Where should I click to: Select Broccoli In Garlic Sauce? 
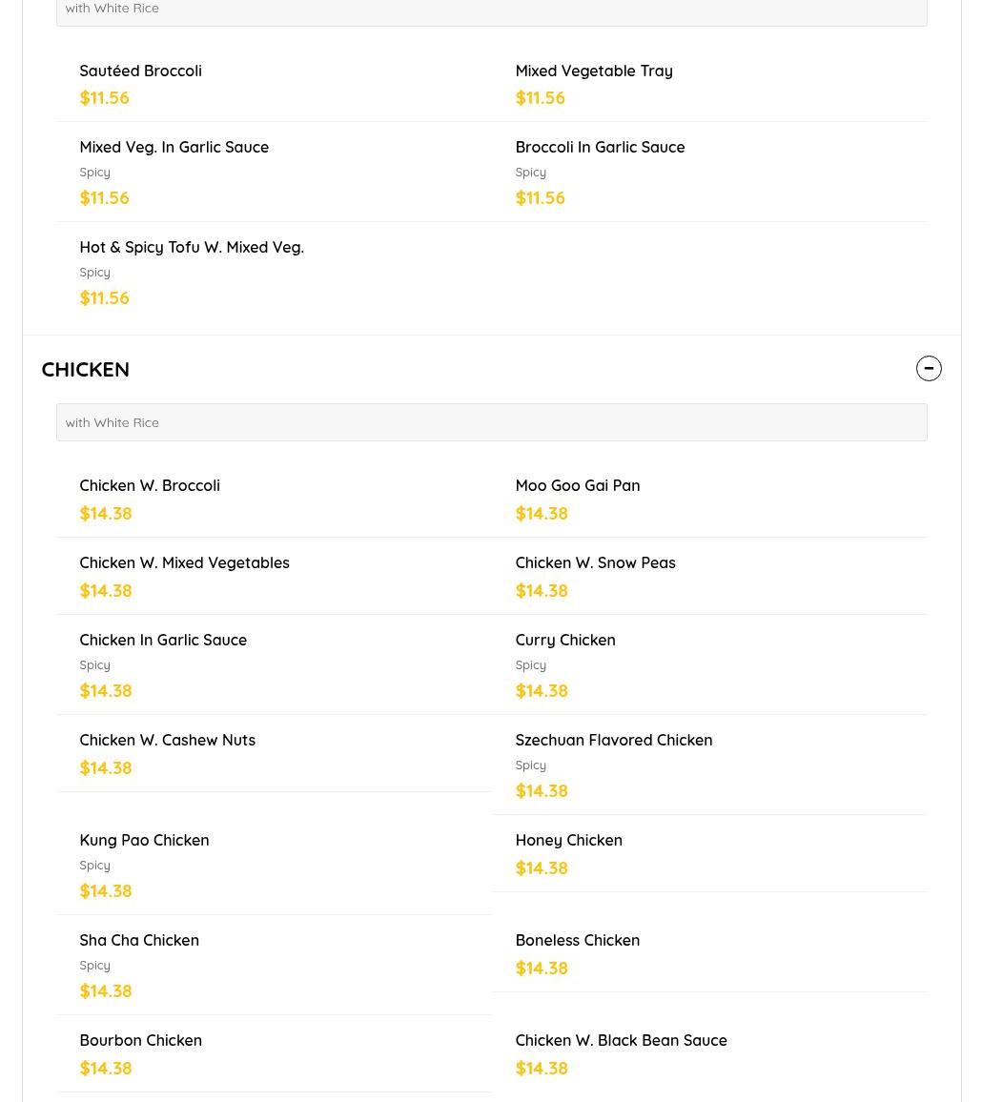click(x=600, y=148)
